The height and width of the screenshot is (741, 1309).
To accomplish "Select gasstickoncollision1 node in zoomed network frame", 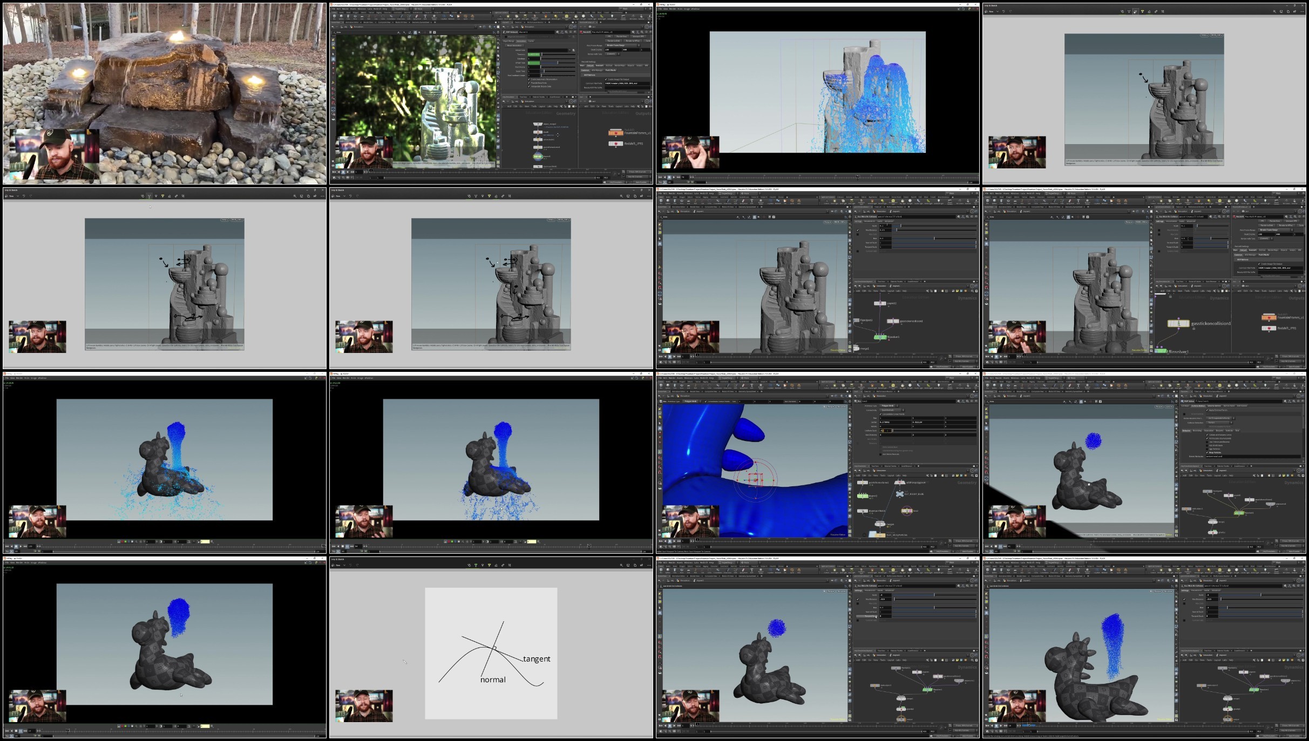I will (x=1178, y=324).
